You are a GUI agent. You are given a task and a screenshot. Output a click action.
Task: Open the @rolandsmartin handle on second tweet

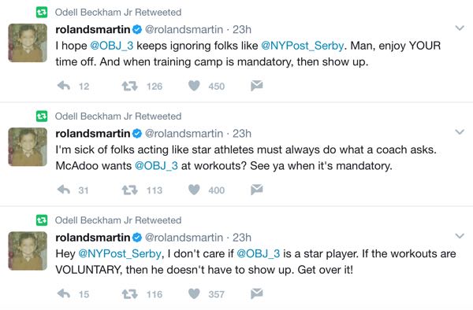184,133
